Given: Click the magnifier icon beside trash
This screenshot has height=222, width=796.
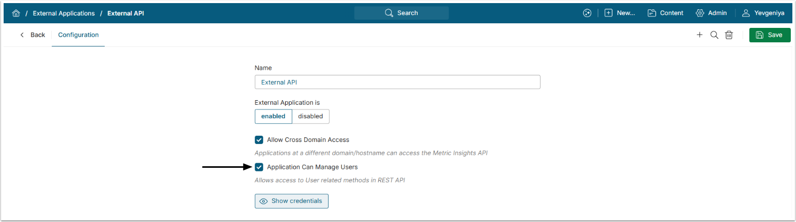Looking at the screenshot, I should (714, 35).
